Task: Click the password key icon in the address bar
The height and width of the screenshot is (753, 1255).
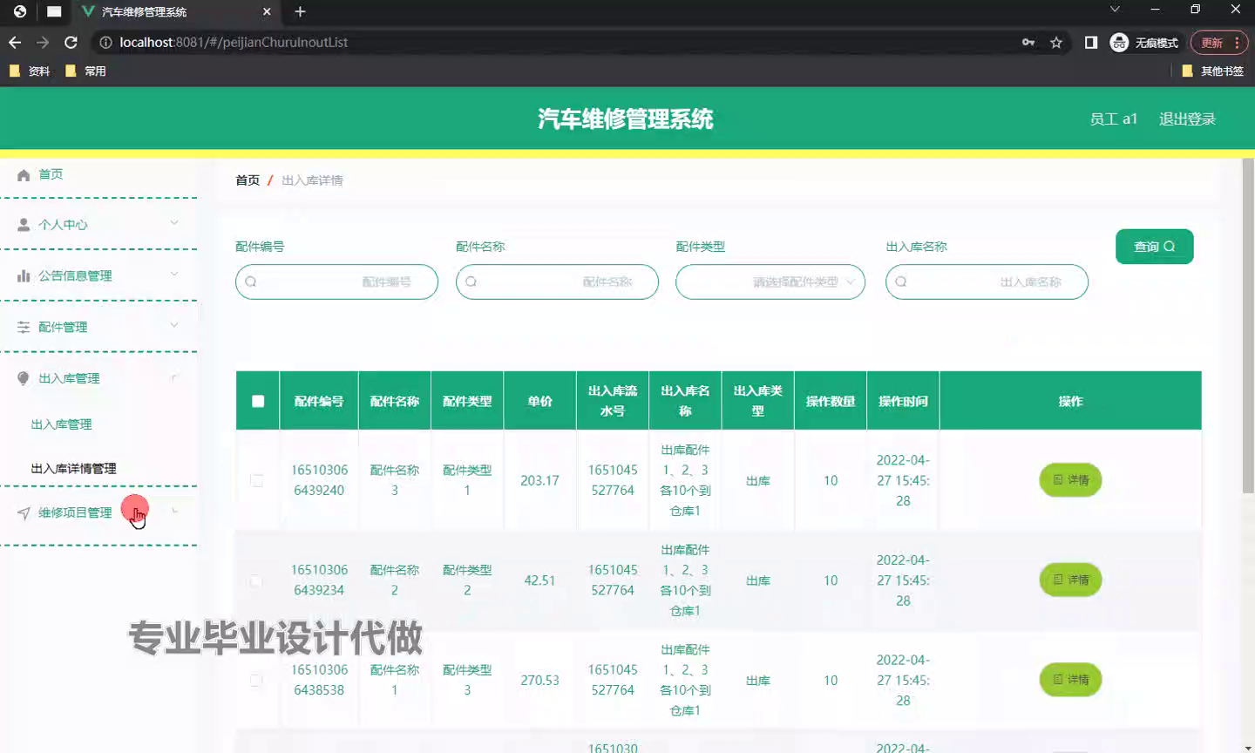Action: pyautogui.click(x=1028, y=42)
